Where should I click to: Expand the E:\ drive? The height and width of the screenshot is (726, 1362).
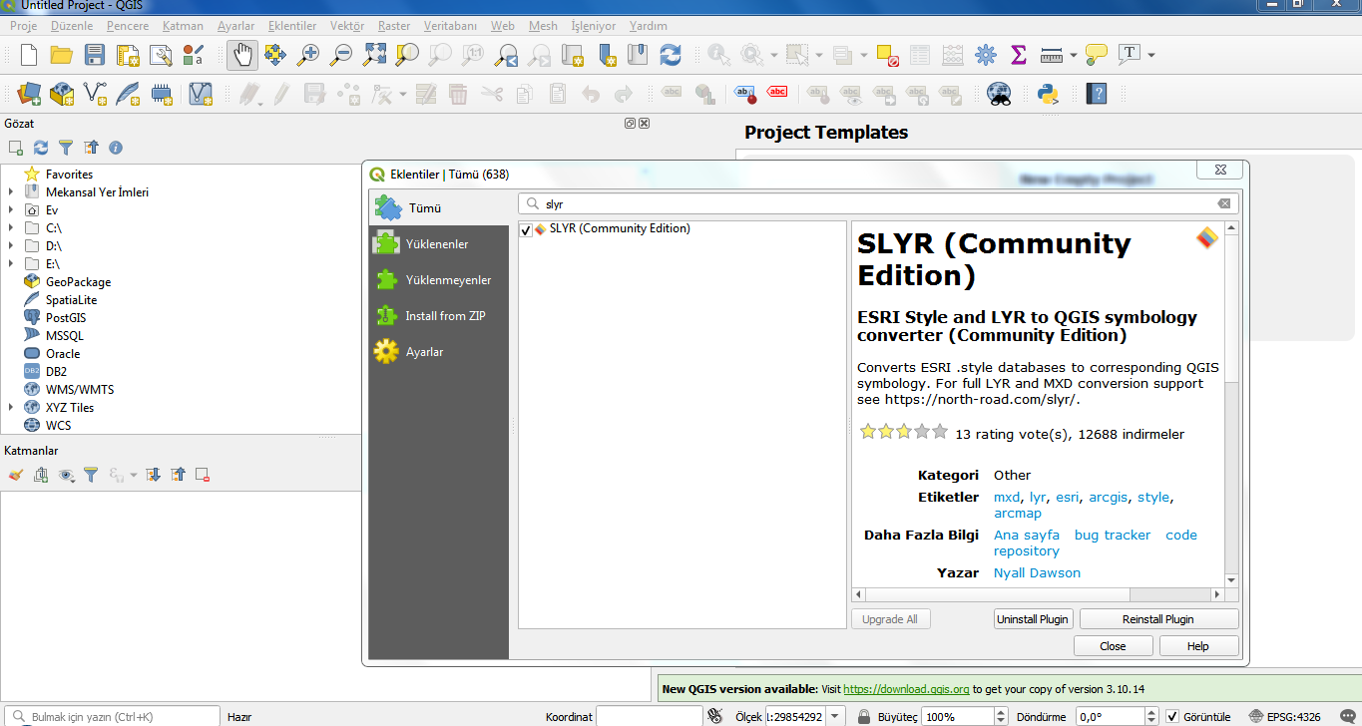tap(11, 264)
